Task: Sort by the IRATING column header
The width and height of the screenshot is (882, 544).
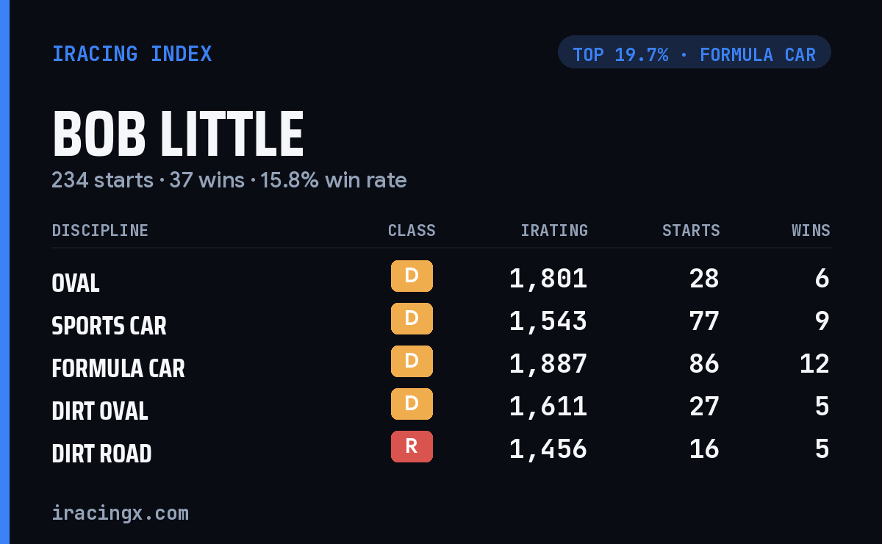Action: tap(554, 231)
